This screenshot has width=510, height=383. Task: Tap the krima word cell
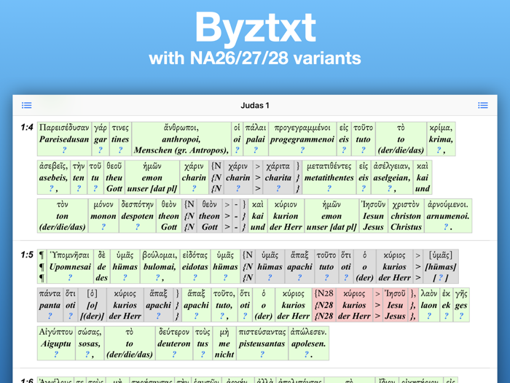tap(441, 139)
